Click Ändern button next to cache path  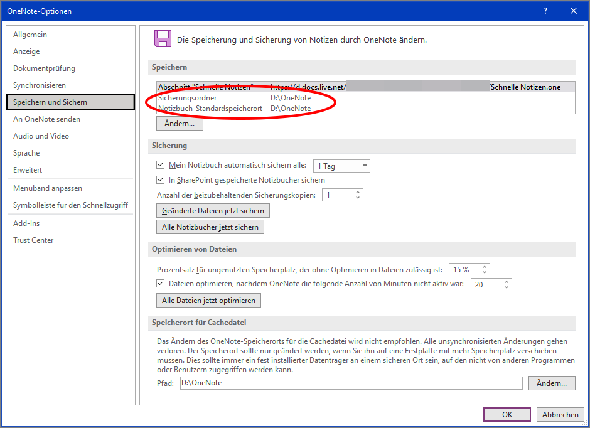click(552, 383)
